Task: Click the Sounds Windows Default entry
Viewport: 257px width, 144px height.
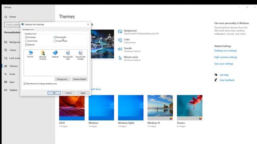Action: [132, 50]
